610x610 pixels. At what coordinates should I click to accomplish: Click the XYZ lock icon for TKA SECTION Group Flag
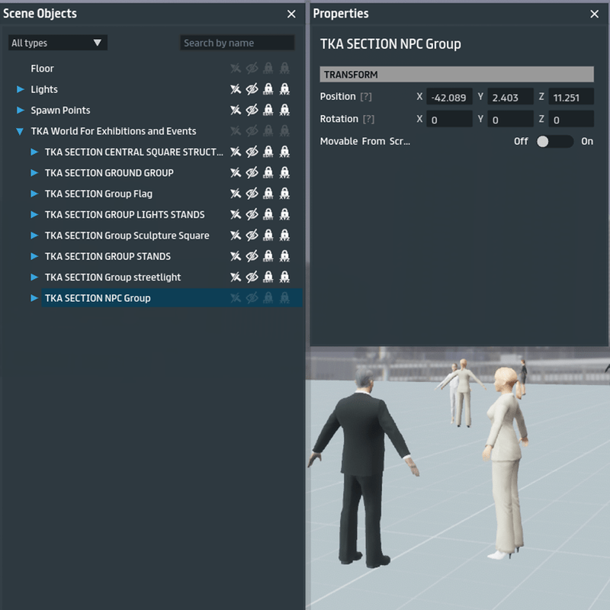tap(284, 194)
